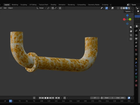Open the Options dropdown in viewport
The height and width of the screenshot is (105, 140).
[129, 11]
